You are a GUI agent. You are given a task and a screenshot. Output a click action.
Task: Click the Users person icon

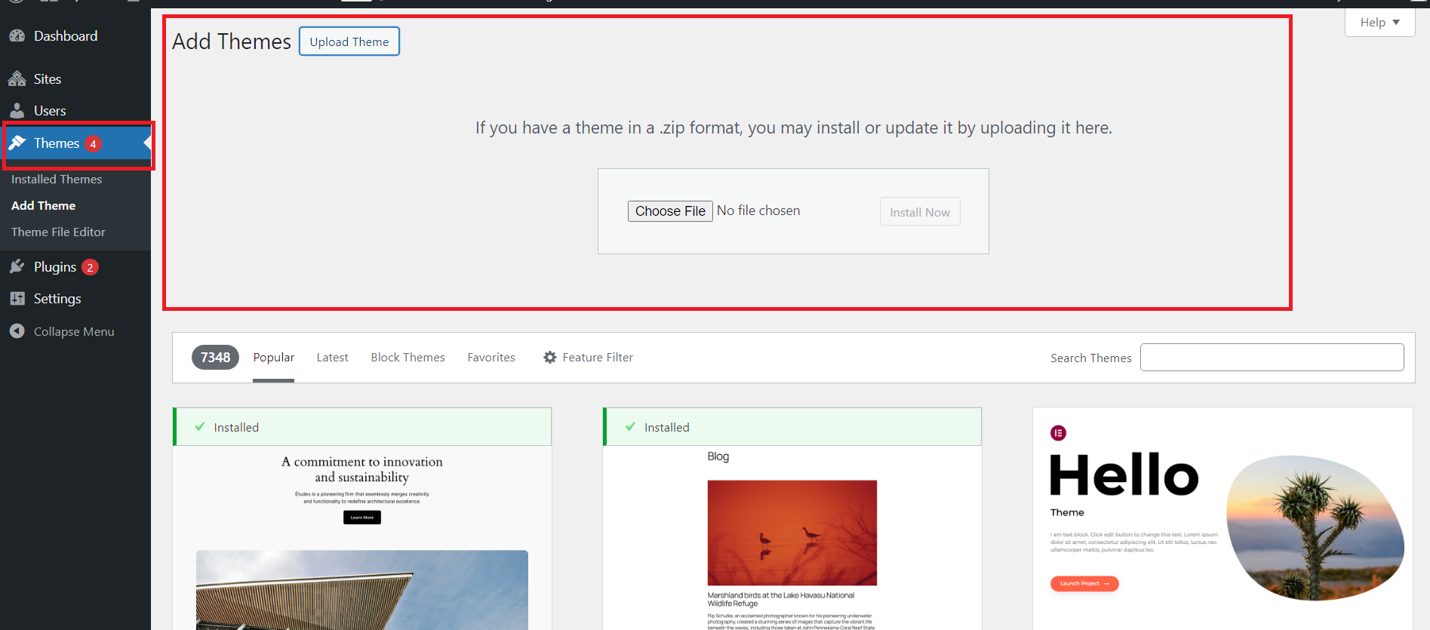point(17,111)
